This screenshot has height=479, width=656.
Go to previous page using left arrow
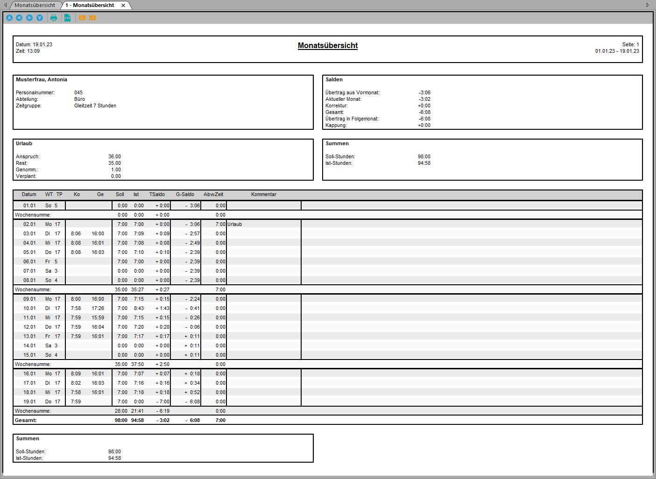[x=19, y=18]
